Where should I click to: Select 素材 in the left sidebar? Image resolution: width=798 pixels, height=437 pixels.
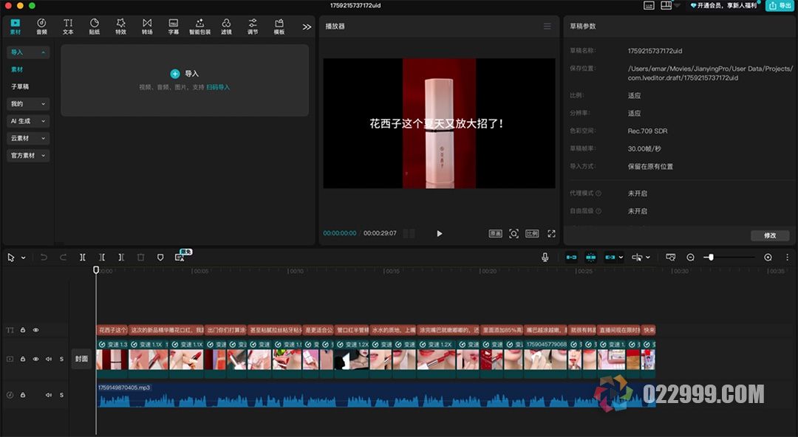pyautogui.click(x=17, y=69)
